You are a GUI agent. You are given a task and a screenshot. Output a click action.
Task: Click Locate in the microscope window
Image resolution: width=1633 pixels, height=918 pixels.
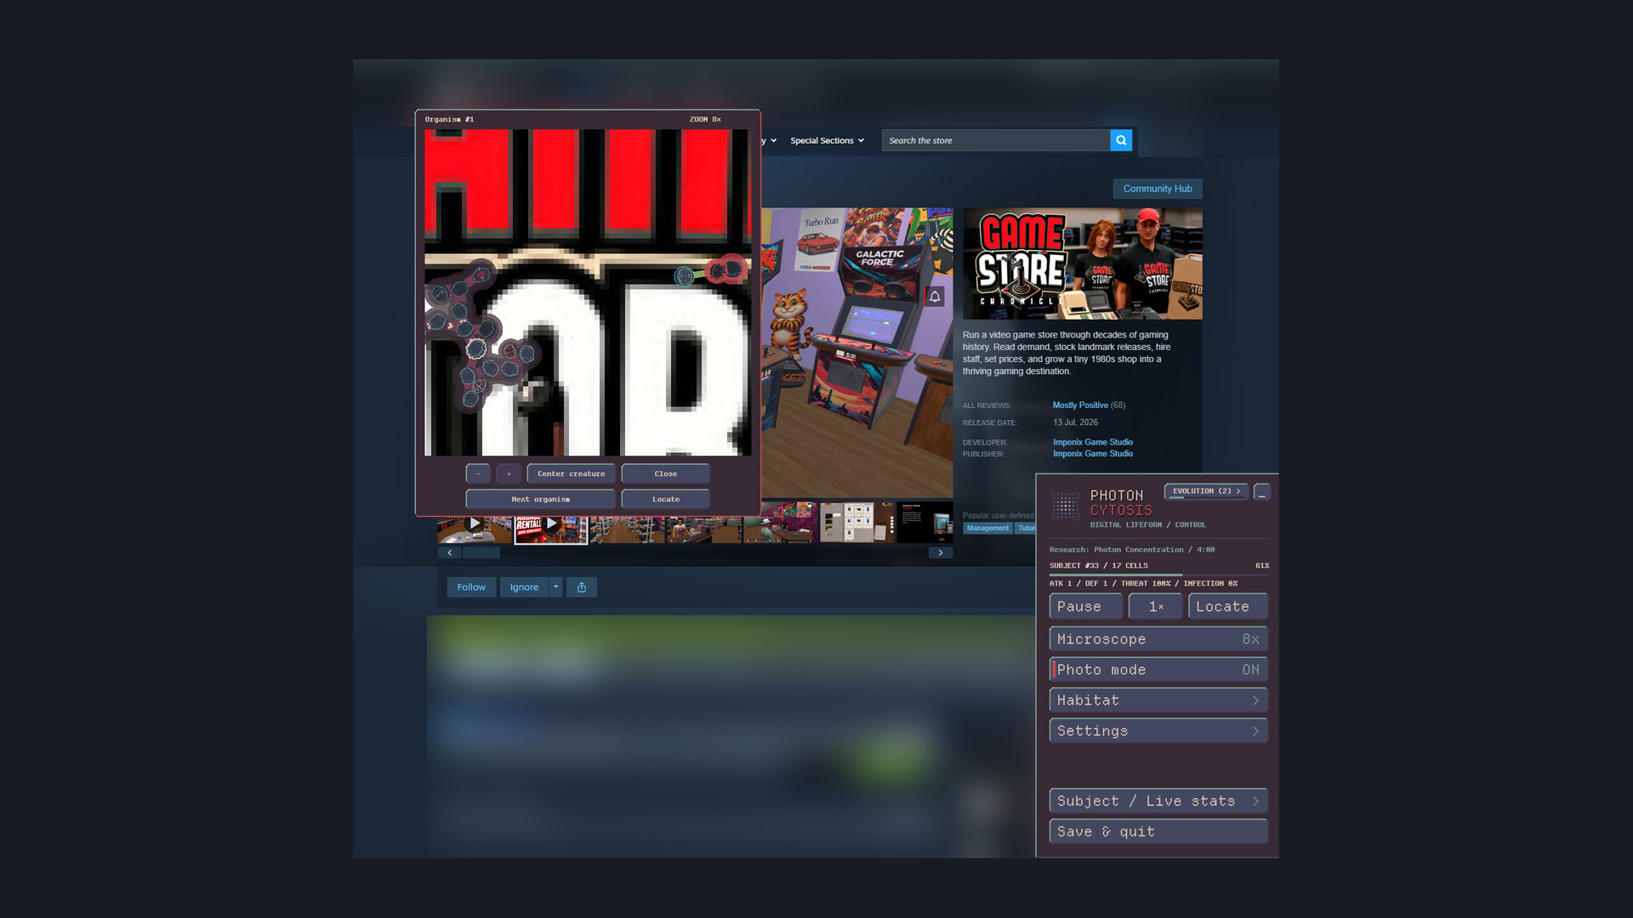(665, 500)
